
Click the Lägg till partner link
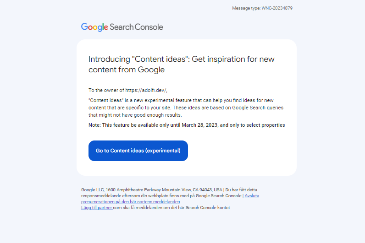pyautogui.click(x=97, y=207)
